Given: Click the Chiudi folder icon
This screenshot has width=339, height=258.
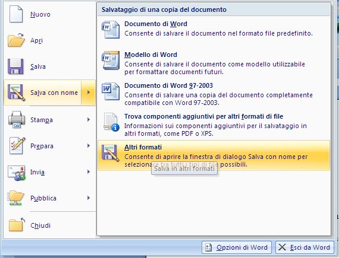Looking at the screenshot, I should coord(17,225).
